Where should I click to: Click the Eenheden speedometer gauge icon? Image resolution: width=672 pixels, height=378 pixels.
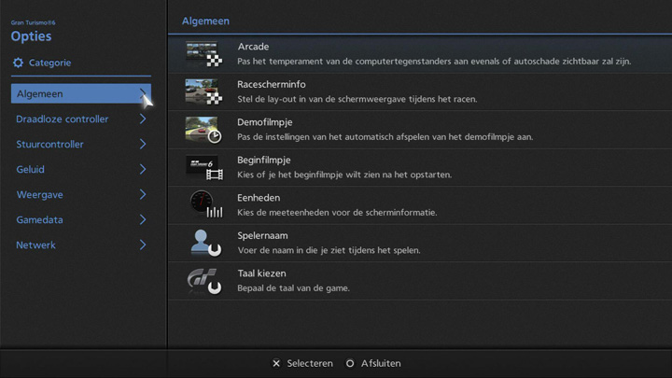[203, 205]
